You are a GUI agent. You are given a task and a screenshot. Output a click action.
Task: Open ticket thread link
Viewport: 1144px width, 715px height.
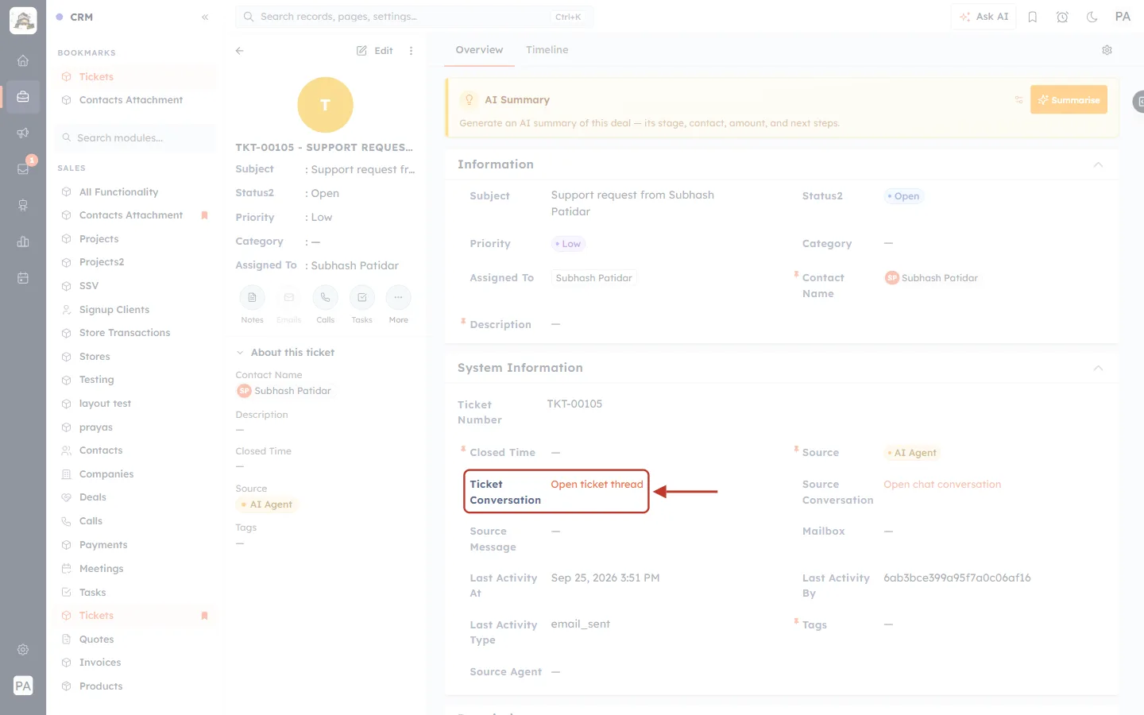(x=597, y=485)
